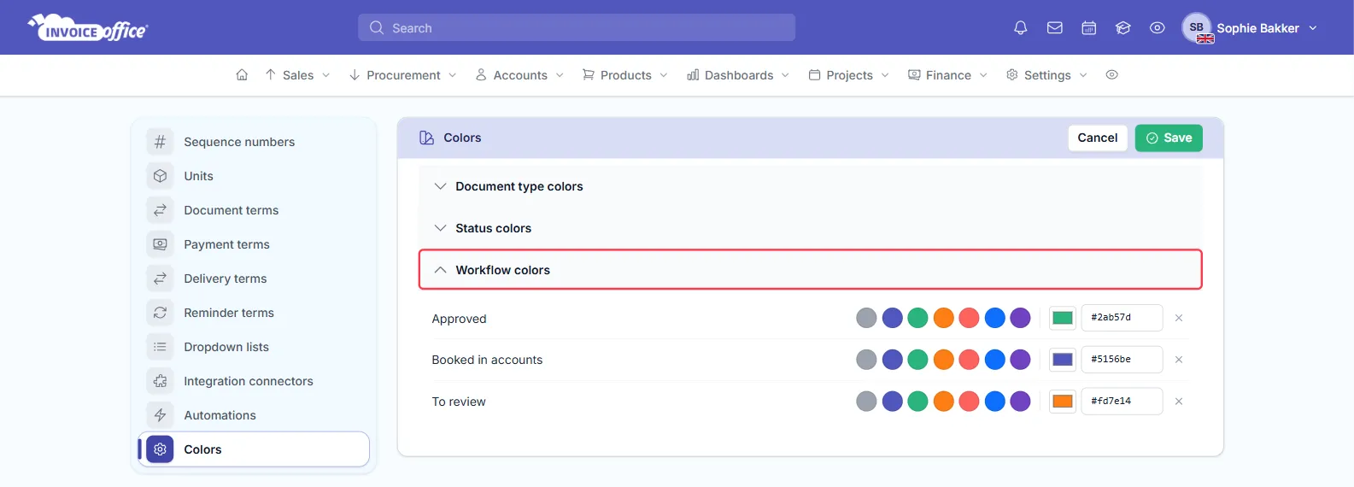This screenshot has height=487, width=1354.
Task: Click the graduation cap tutorials icon
Action: [1123, 28]
